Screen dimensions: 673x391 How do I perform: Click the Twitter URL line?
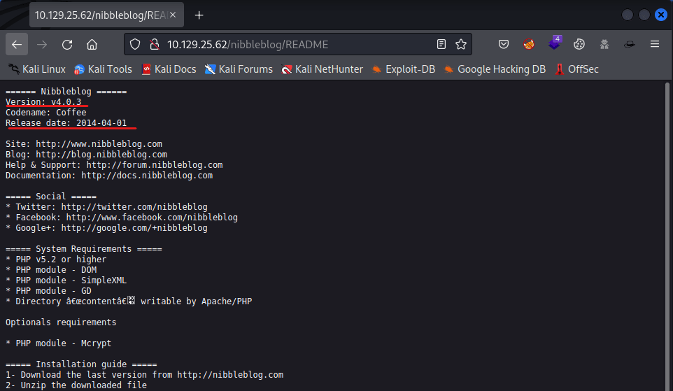click(106, 207)
